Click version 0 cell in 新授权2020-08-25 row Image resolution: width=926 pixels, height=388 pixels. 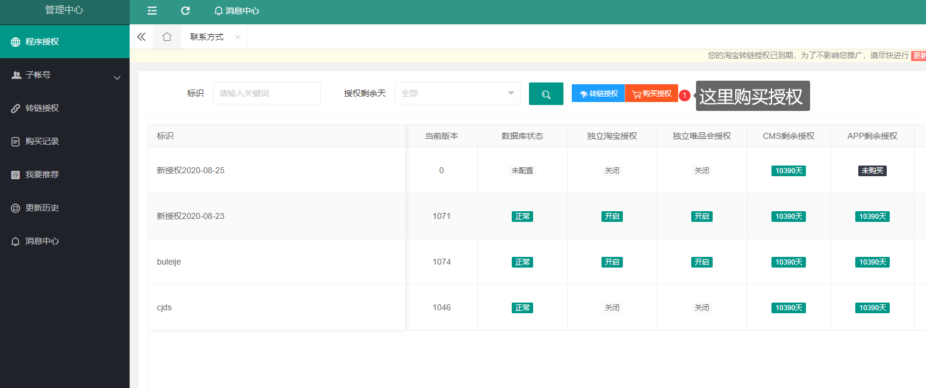(x=442, y=170)
